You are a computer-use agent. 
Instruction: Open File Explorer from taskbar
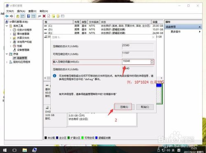pos(25,150)
